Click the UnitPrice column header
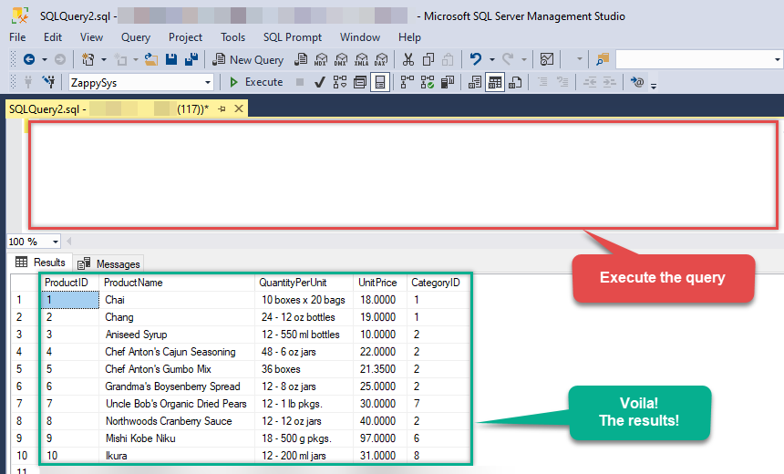This screenshot has height=474, width=784. click(x=379, y=283)
